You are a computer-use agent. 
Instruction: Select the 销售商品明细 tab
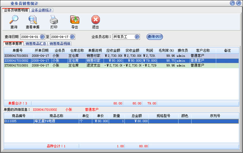(x=60, y=44)
